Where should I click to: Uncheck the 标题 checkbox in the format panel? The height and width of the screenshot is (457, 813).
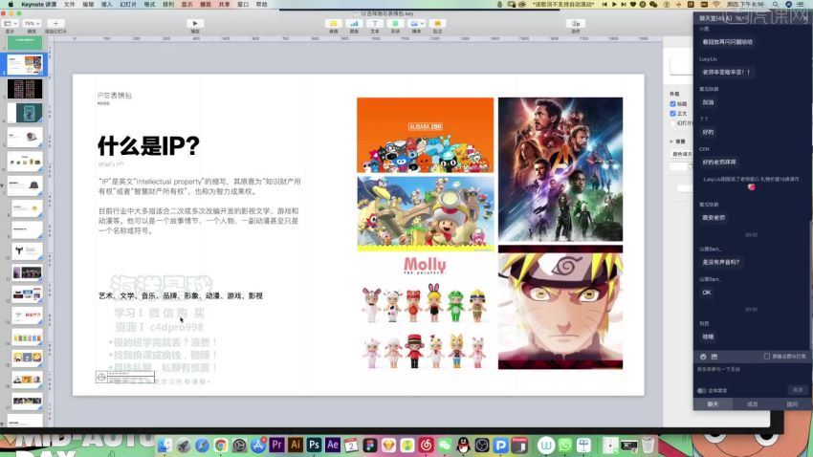tap(673, 103)
